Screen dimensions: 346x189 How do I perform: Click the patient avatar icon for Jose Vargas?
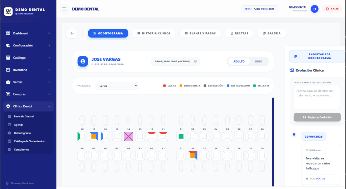[x=83, y=62]
